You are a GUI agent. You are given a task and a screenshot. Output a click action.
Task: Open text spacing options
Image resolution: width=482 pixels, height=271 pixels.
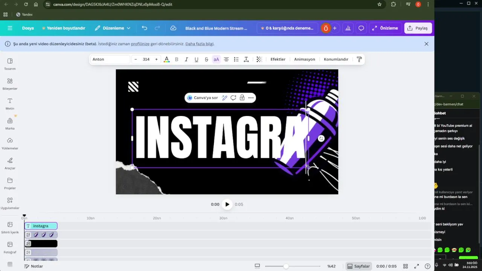(246, 59)
